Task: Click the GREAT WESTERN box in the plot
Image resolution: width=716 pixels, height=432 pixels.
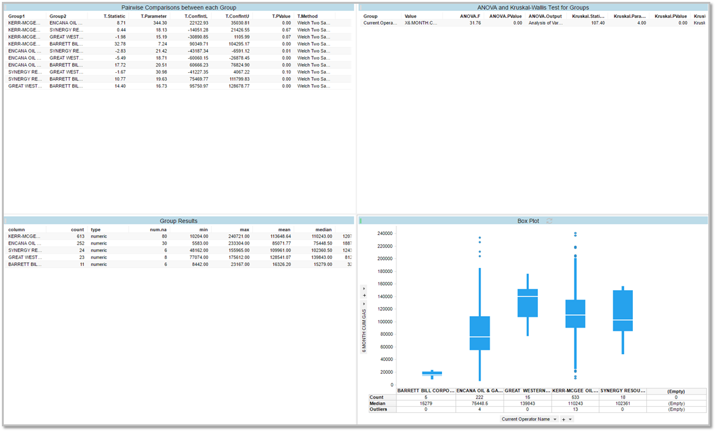Action: [x=528, y=303]
